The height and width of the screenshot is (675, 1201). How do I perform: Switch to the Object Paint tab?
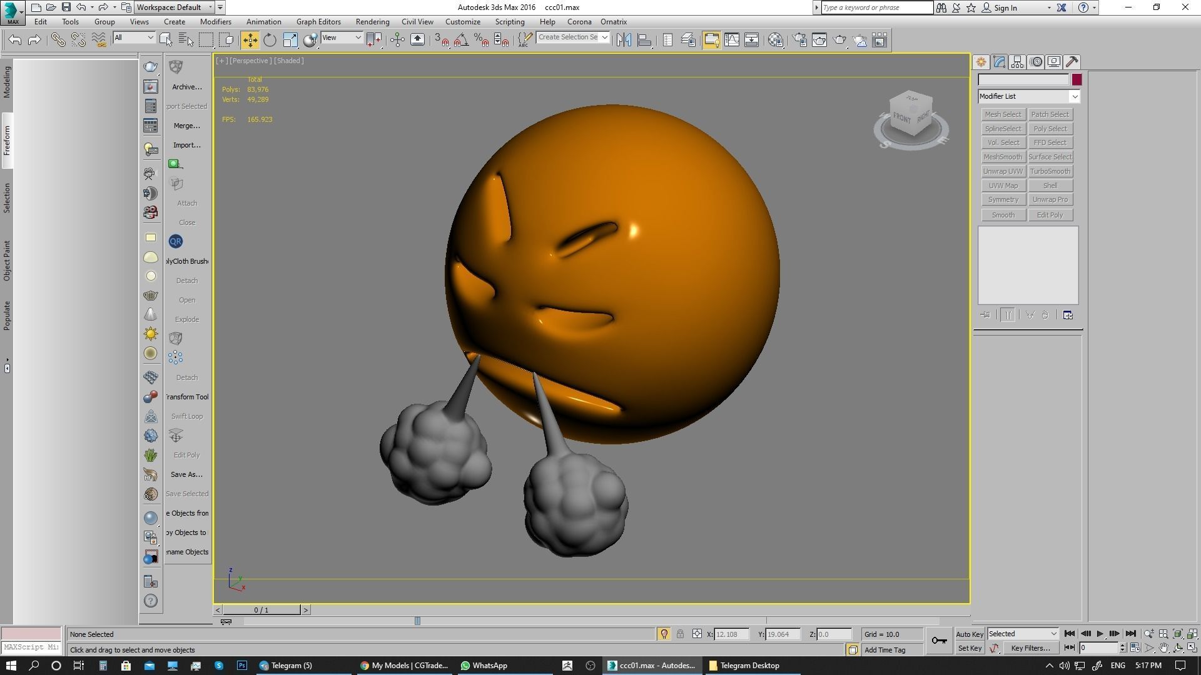click(x=7, y=261)
